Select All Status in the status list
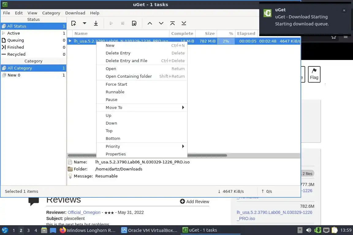 pyautogui.click(x=33, y=26)
